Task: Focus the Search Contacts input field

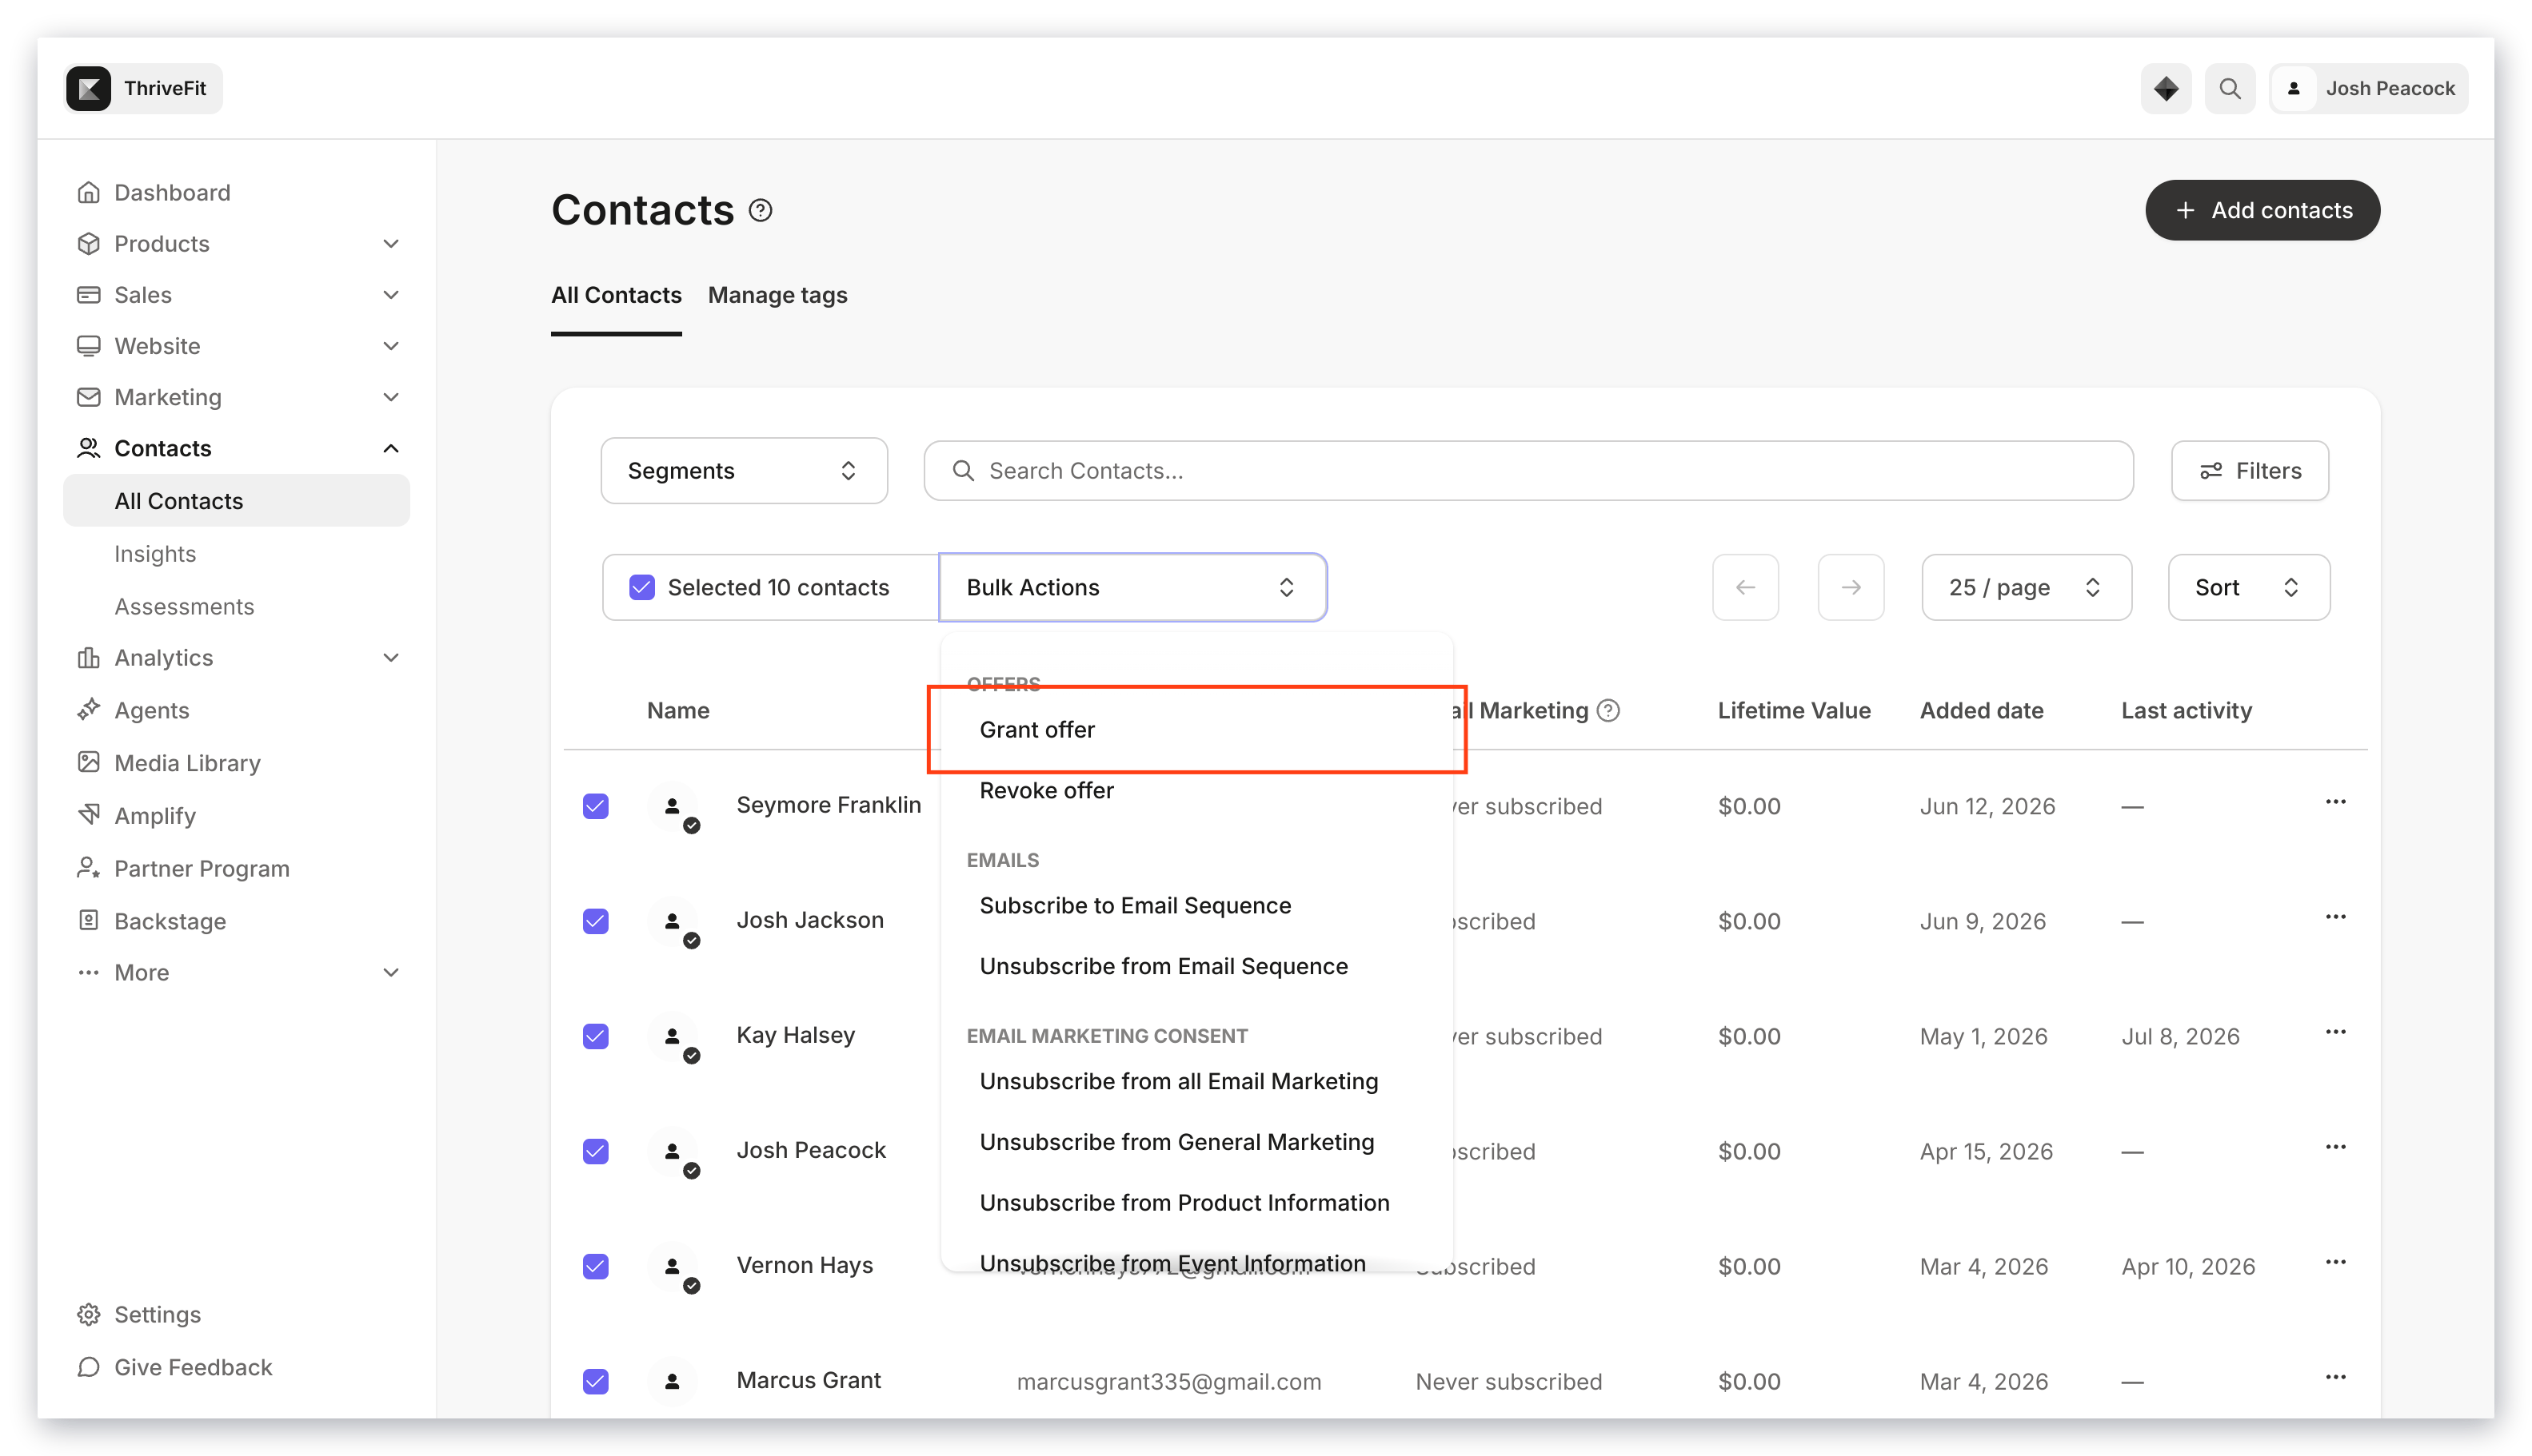Action: [x=1528, y=471]
